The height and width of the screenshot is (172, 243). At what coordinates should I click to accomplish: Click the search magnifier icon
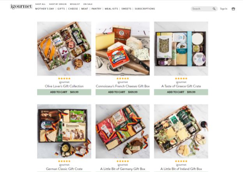click(x=214, y=9)
